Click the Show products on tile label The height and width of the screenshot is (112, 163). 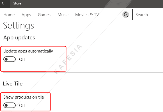pyautogui.click(x=24, y=97)
